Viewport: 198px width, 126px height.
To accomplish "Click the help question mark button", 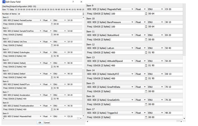I will pos(73,2).
